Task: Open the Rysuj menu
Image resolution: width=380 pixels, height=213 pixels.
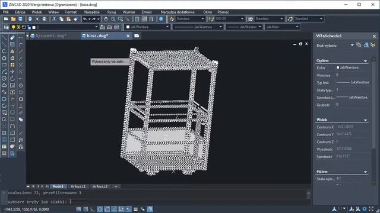Action: point(112,12)
